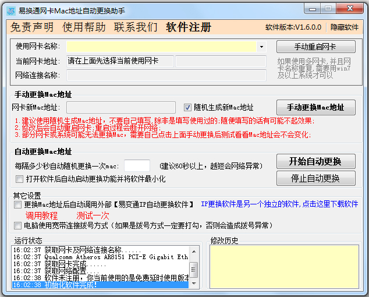The height and width of the screenshot is (297, 369).
Task: Click 开始自动更换 button
Action: (316, 161)
